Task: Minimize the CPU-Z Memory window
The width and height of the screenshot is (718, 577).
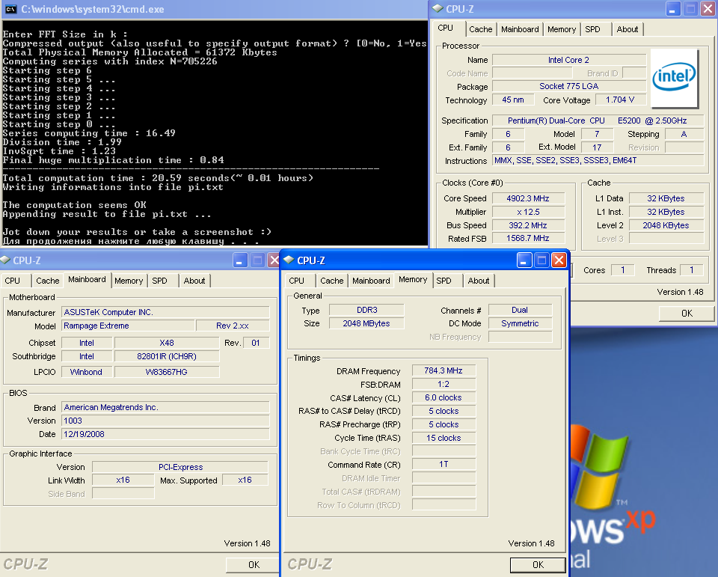Action: click(524, 260)
